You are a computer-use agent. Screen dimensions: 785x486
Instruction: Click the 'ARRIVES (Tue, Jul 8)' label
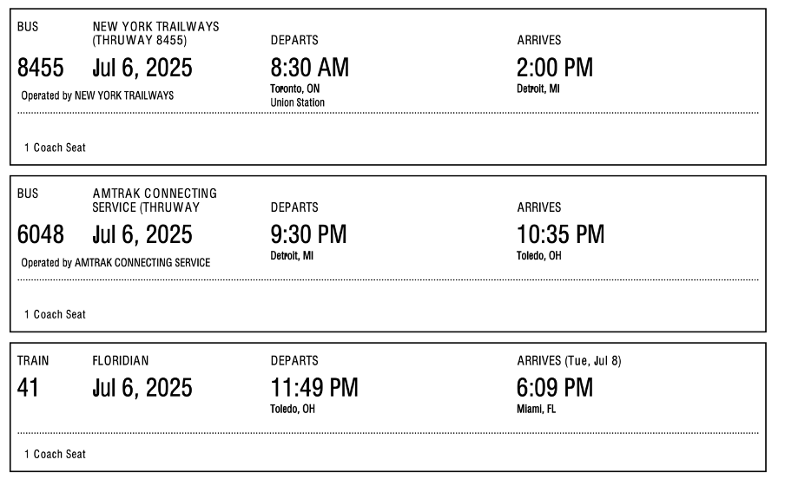(569, 360)
